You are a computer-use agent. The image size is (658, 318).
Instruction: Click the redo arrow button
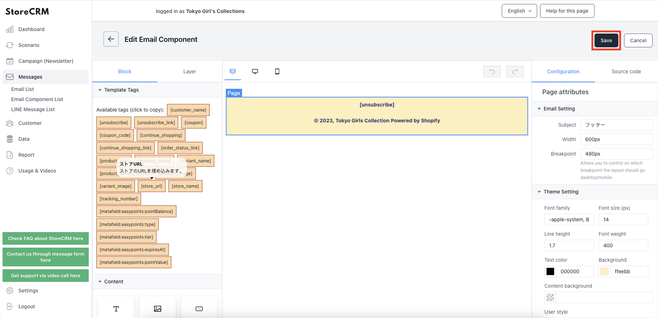pyautogui.click(x=515, y=71)
